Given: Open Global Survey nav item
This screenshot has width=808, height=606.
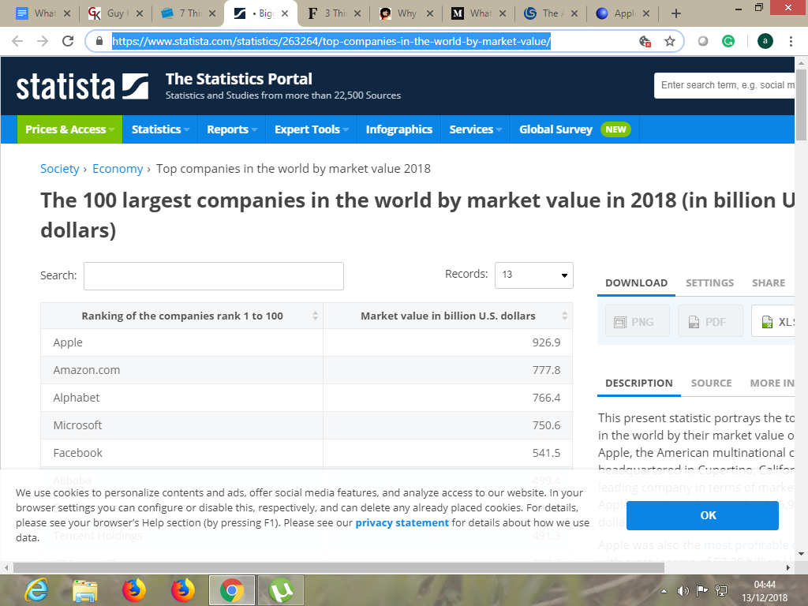Looking at the screenshot, I should [574, 129].
